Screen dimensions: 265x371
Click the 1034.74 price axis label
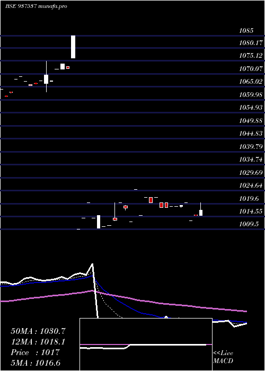coord(251,160)
